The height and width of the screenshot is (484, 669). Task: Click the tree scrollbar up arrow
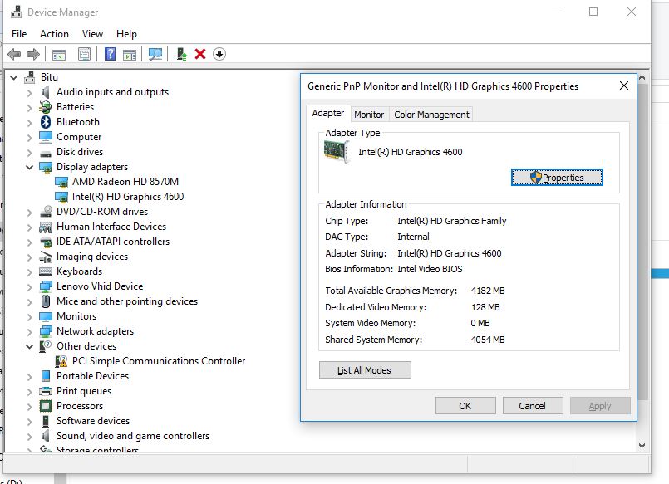pyautogui.click(x=642, y=77)
